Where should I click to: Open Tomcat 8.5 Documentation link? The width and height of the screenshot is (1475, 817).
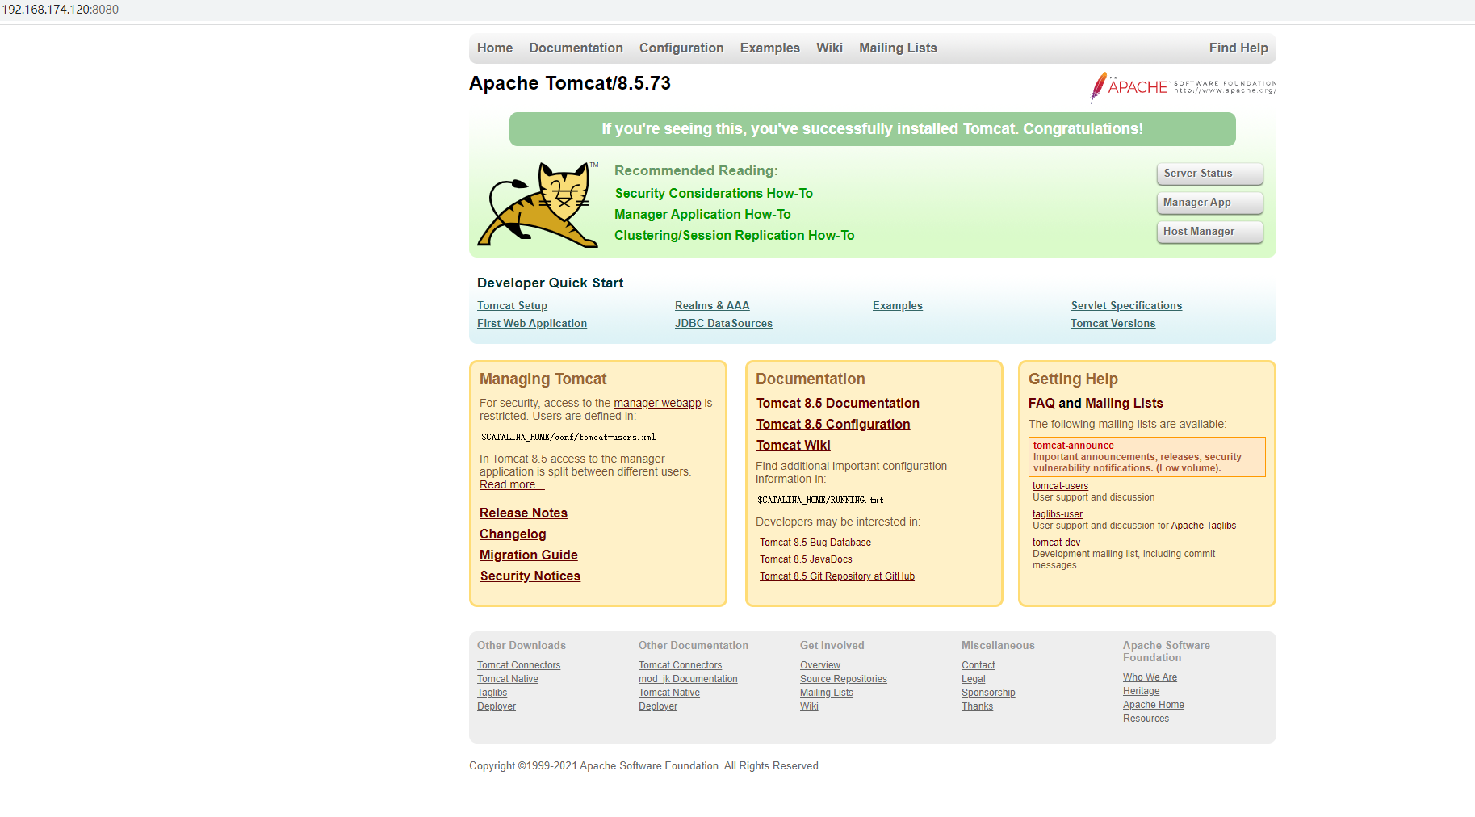pos(838,404)
